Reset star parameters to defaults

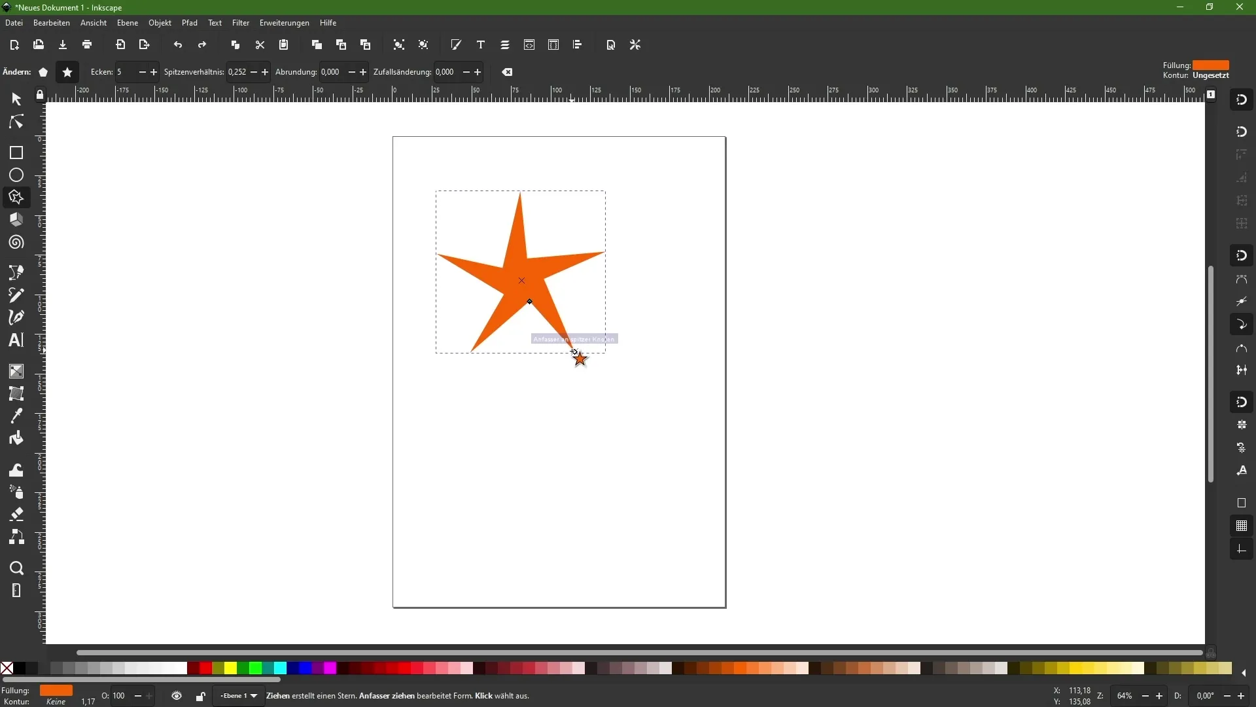(x=508, y=72)
